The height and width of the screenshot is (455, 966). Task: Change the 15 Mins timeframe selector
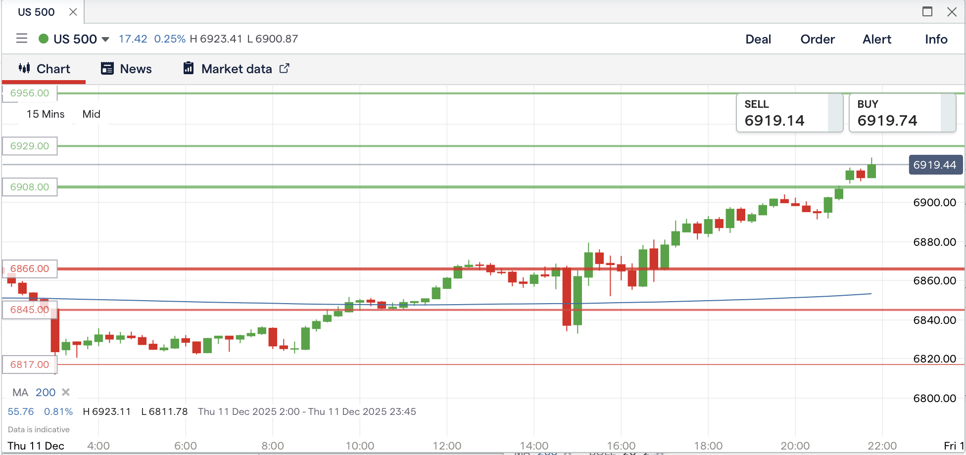[x=46, y=114]
